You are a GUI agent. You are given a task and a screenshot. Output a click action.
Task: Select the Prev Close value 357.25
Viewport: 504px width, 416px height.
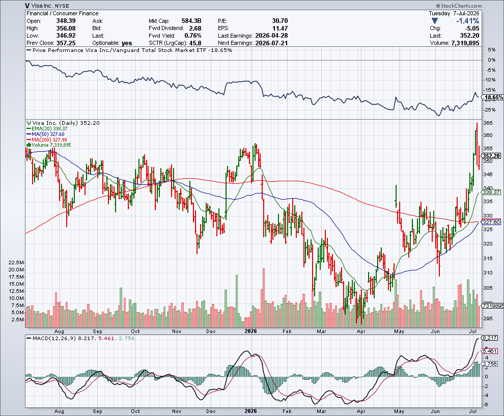(x=66, y=43)
